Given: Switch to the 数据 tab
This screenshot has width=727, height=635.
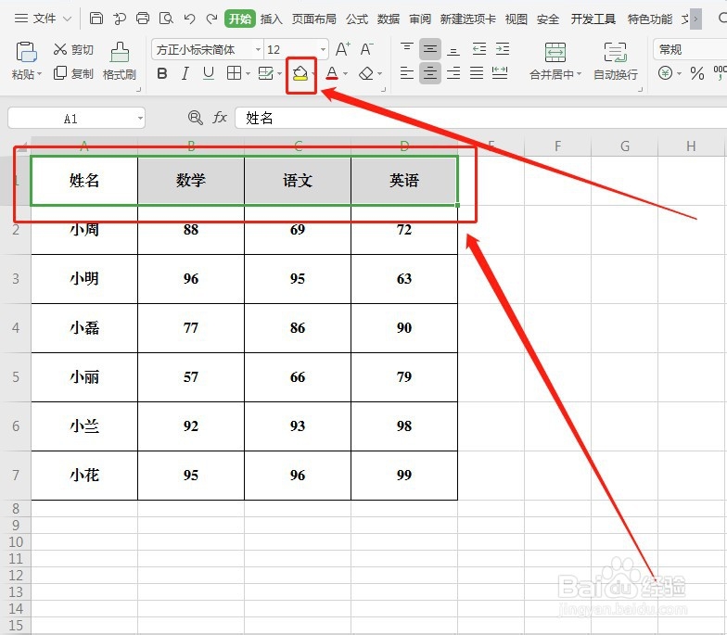Looking at the screenshot, I should click(389, 19).
